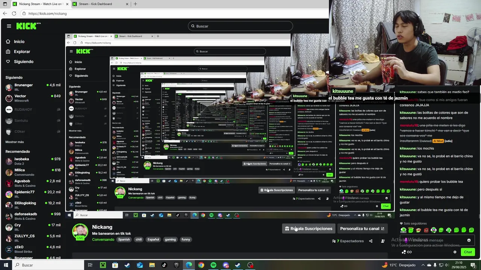Open TikTok from the taskbar

[164, 265]
